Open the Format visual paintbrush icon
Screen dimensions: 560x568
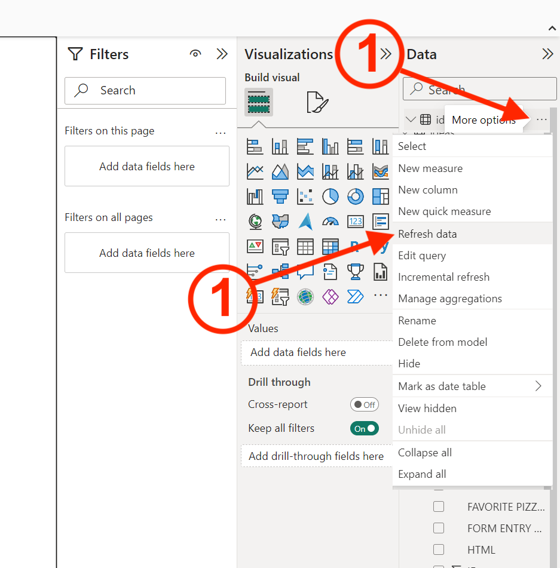point(317,102)
